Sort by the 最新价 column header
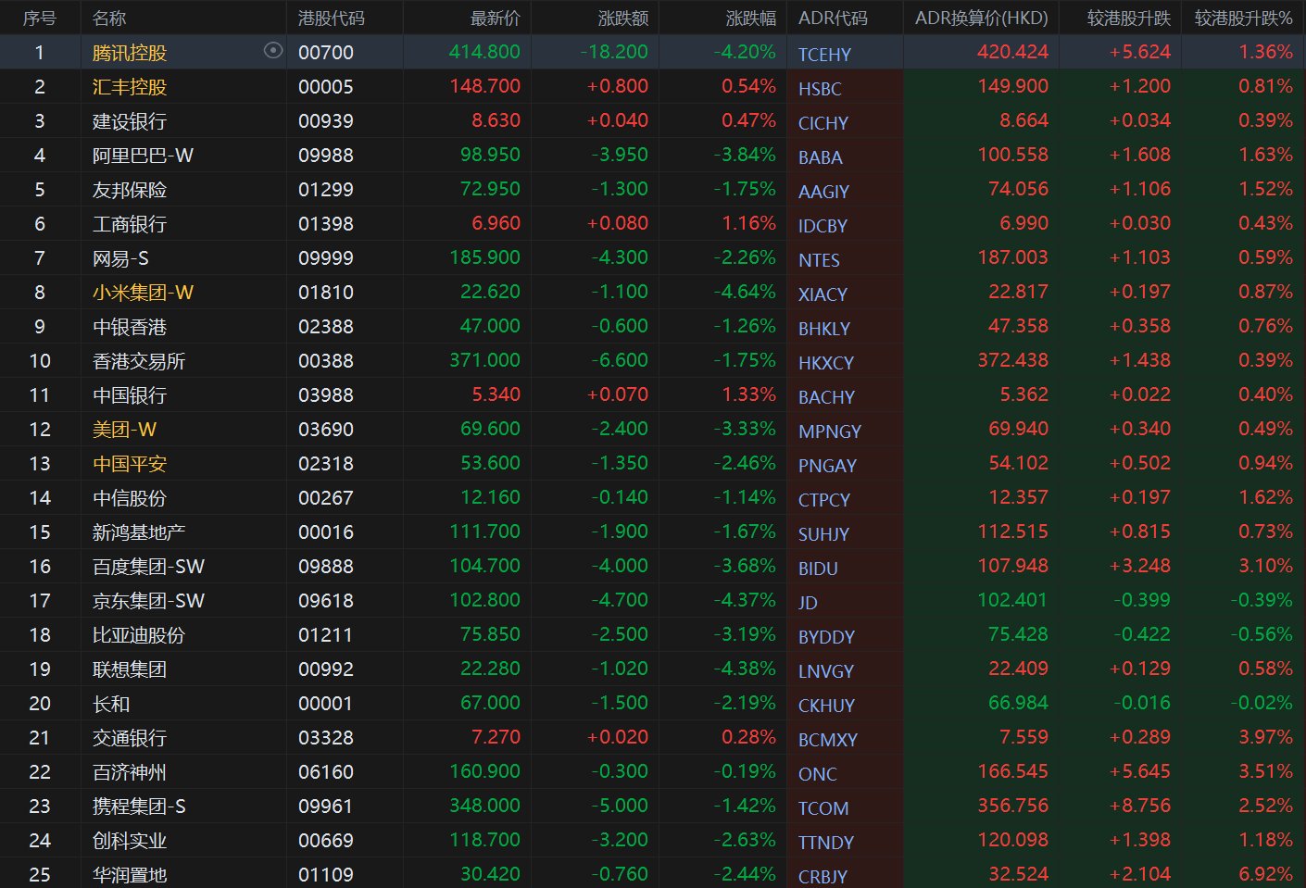This screenshot has height=888, width=1306. [x=496, y=18]
